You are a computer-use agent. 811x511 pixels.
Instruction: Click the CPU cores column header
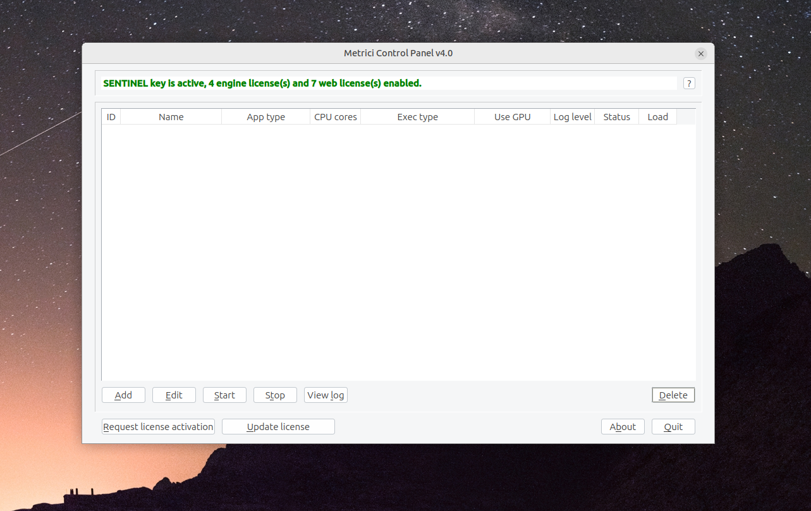coord(336,116)
